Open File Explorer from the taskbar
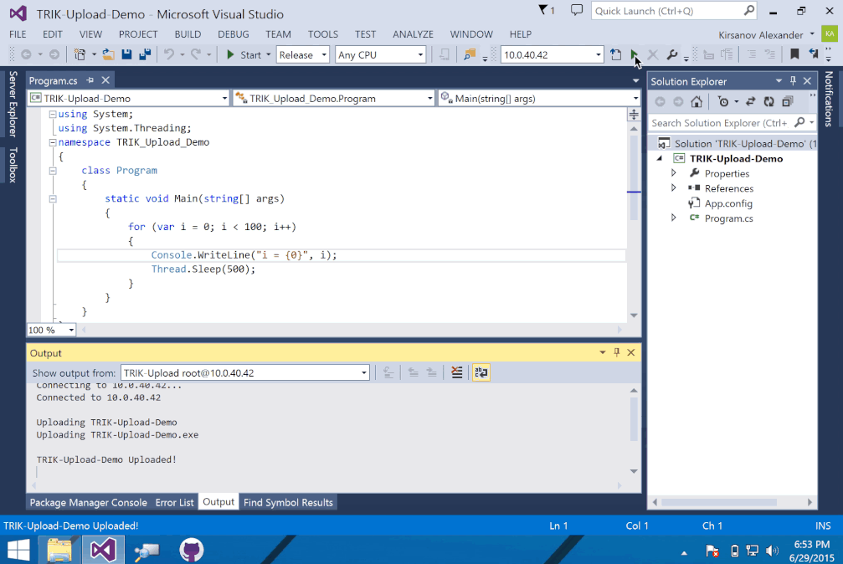 [x=59, y=550]
